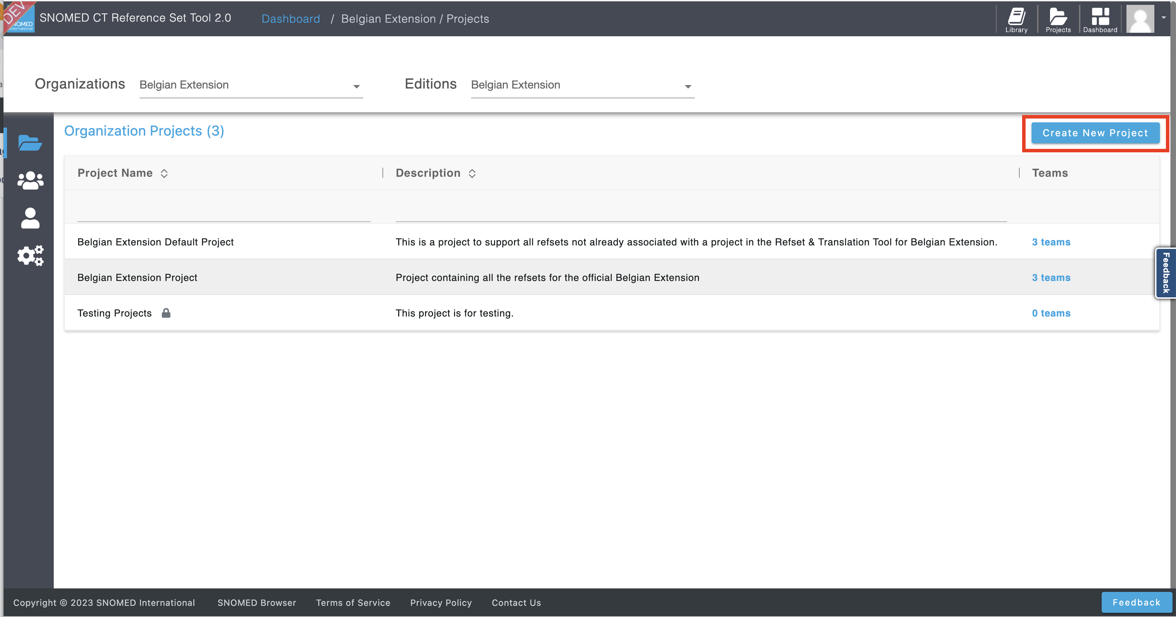Expand the user account menu arrow

[x=1164, y=17]
